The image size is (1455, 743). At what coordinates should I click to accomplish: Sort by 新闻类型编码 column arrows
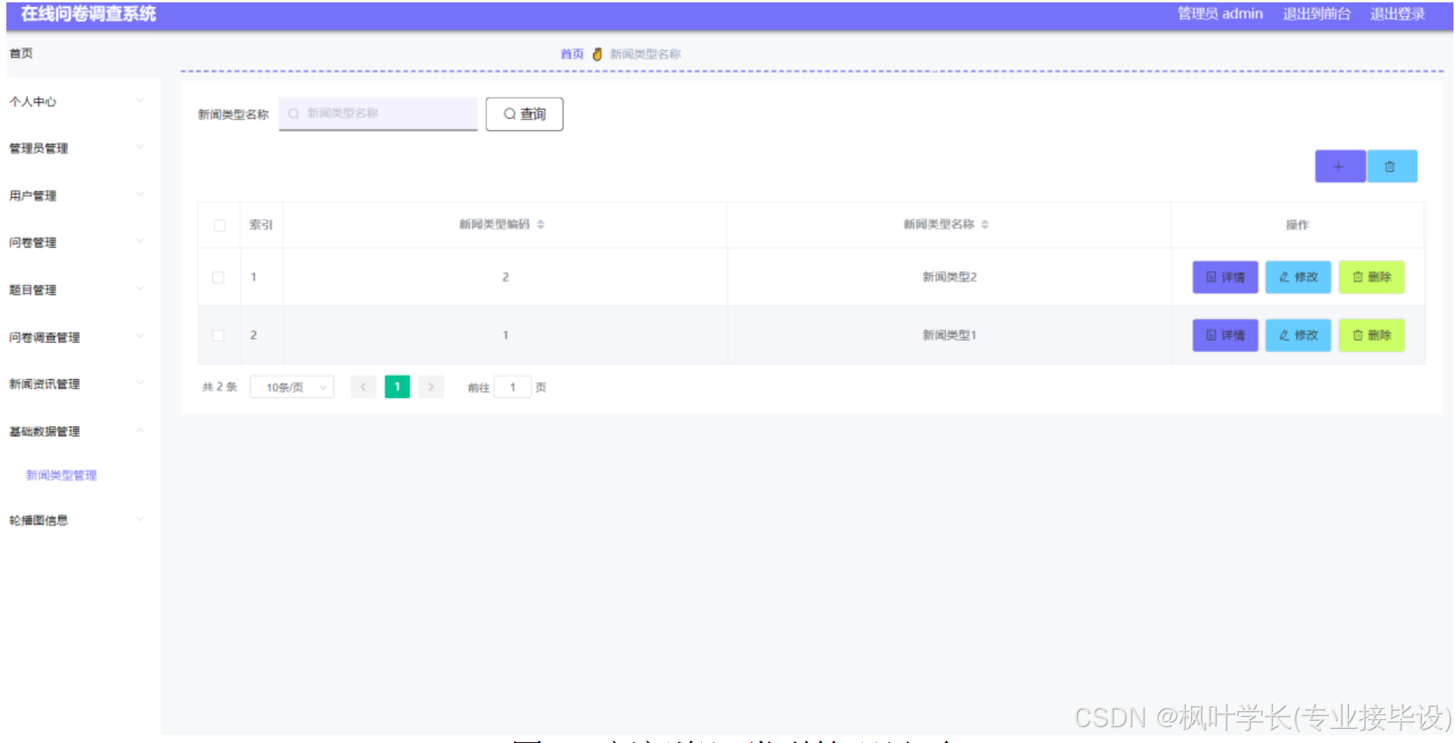pyautogui.click(x=540, y=225)
